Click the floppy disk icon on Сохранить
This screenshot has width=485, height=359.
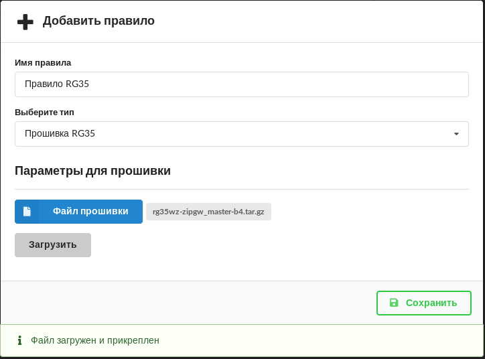point(394,303)
